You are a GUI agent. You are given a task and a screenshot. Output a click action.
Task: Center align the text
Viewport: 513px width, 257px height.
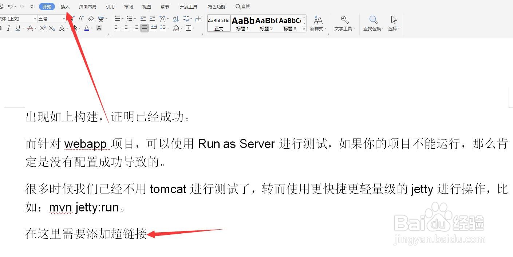[126, 28]
